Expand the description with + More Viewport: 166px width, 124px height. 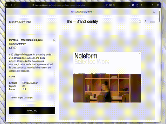pyautogui.click(x=12, y=76)
